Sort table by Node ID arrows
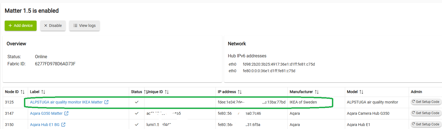The height and width of the screenshot is (129, 442). click(23, 92)
